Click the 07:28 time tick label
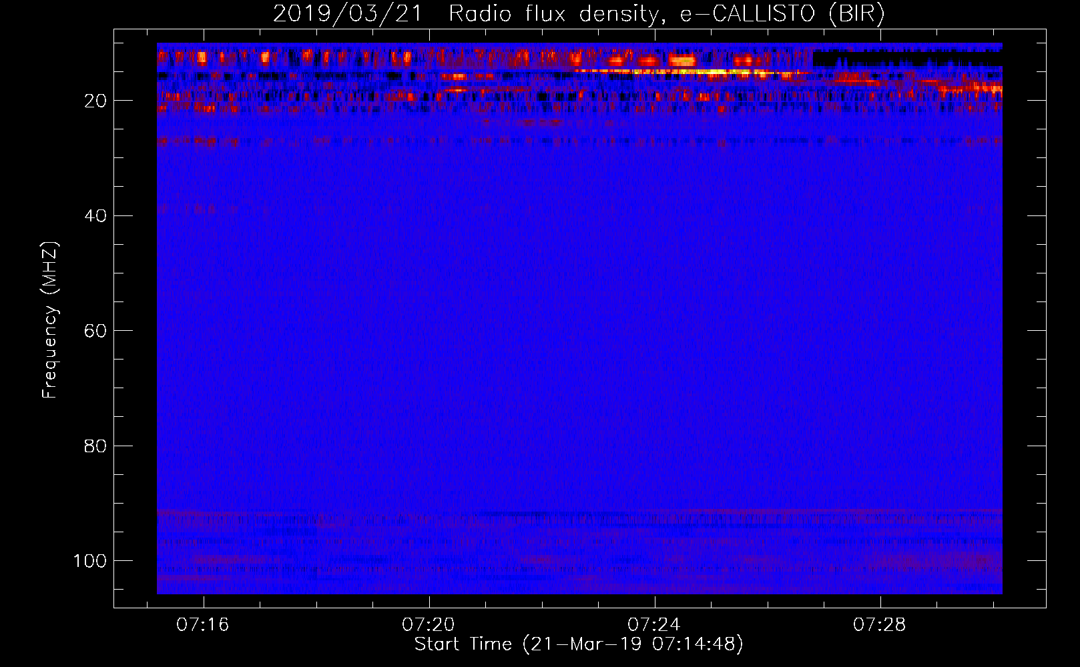Screen dimensions: 1080x667 [880, 625]
